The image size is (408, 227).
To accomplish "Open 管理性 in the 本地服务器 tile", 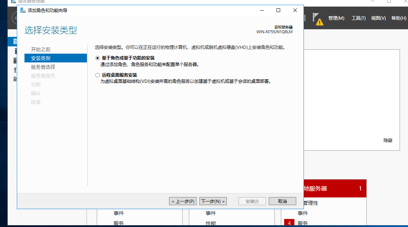I will click(311, 203).
